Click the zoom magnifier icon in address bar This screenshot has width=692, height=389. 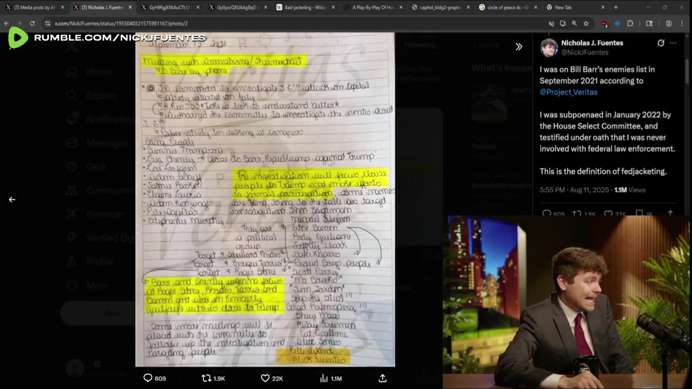point(574,24)
